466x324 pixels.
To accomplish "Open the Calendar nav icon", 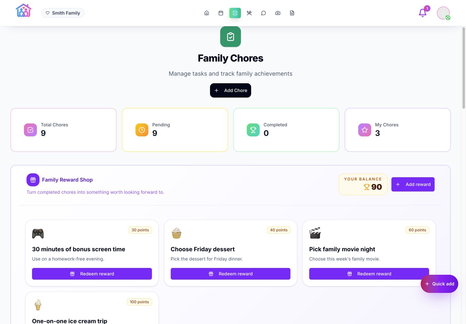I will click(x=221, y=13).
